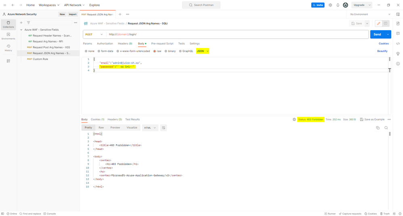403x216 pixels.
Task: Open the Upgrade dropdown arrow
Action: [369, 5]
